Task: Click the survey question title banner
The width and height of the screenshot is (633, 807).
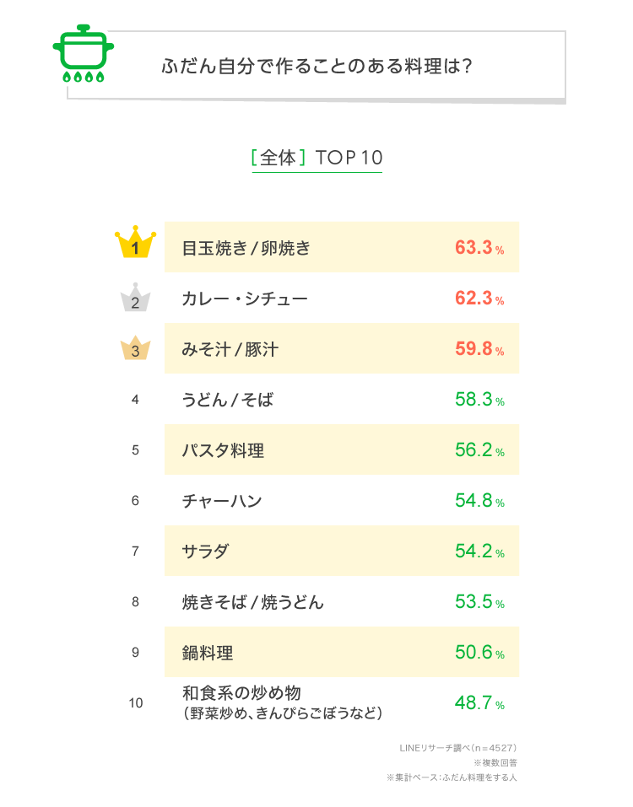Action: click(x=316, y=66)
